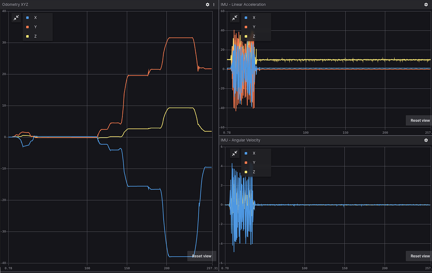Toggle X series label in Odometry legend

click(x=35, y=18)
